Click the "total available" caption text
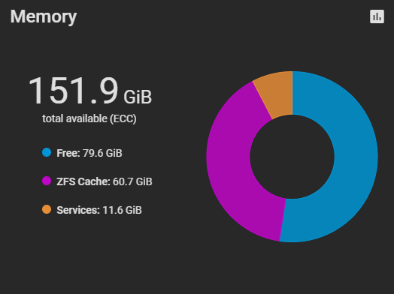The width and height of the screenshot is (394, 294). coord(74,118)
